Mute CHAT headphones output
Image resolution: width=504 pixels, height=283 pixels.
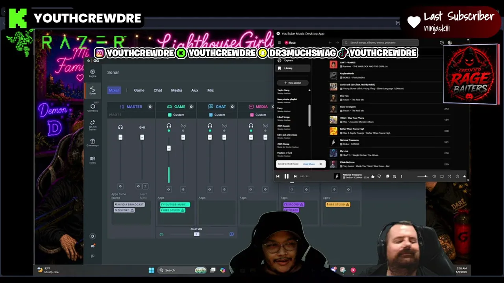coord(210,189)
